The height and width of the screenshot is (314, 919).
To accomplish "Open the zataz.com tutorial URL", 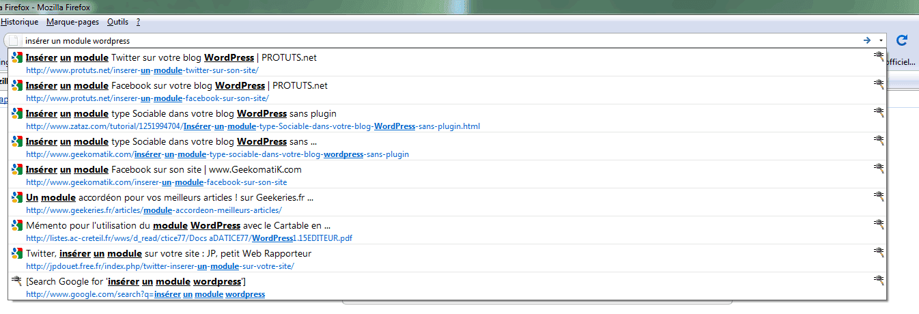I will click(x=253, y=126).
